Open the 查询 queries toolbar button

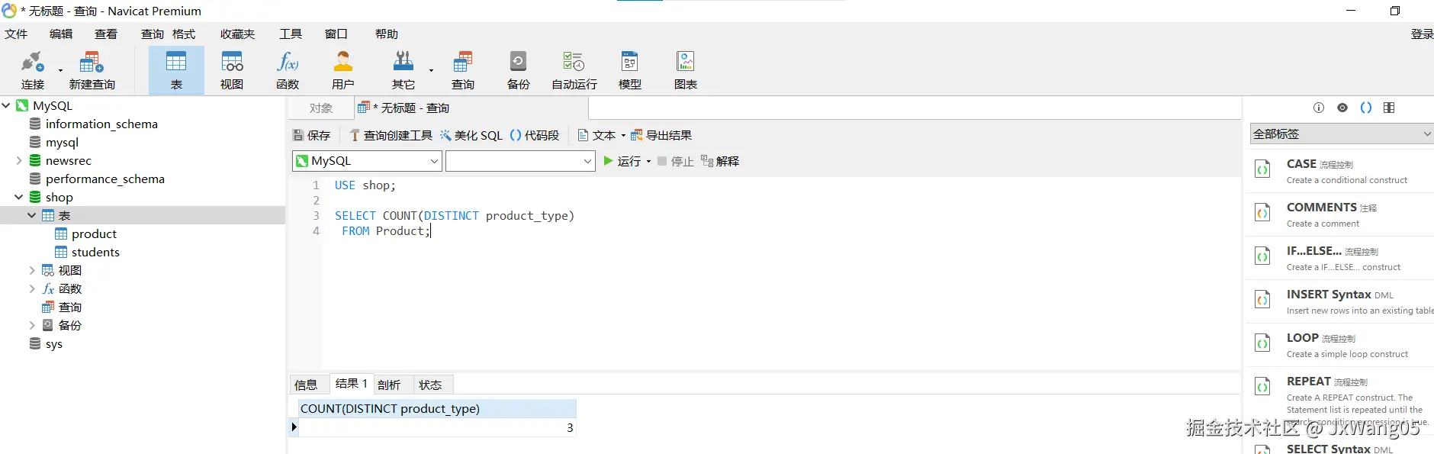coord(462,69)
